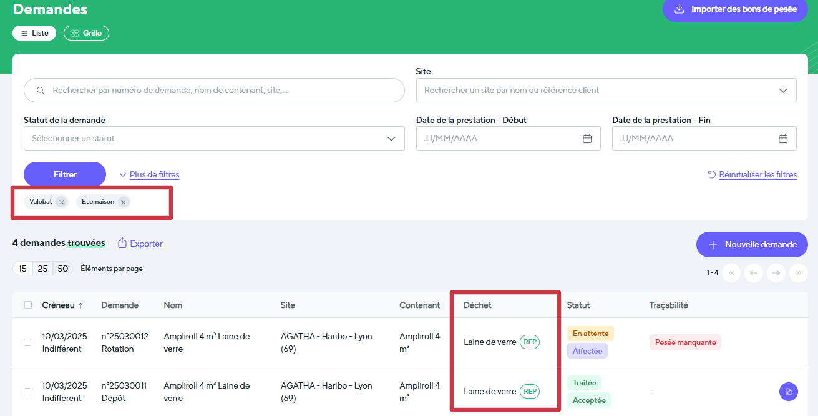This screenshot has width=818, height=416.
Task: Go to the previous page arrow
Action: pyautogui.click(x=753, y=273)
